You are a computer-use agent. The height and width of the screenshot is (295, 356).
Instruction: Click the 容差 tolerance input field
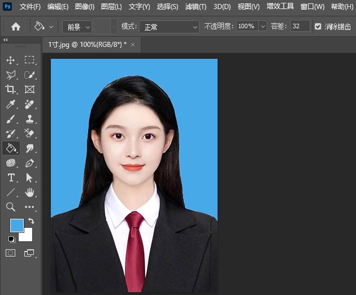[299, 27]
